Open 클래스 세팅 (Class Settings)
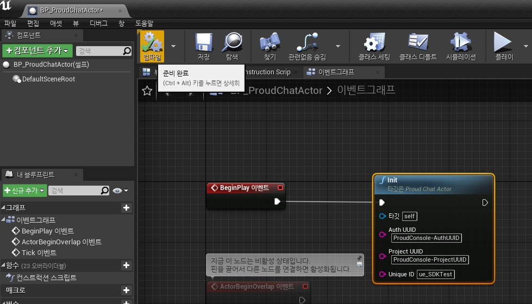Viewport: 532px width, 304px height. coord(374,43)
